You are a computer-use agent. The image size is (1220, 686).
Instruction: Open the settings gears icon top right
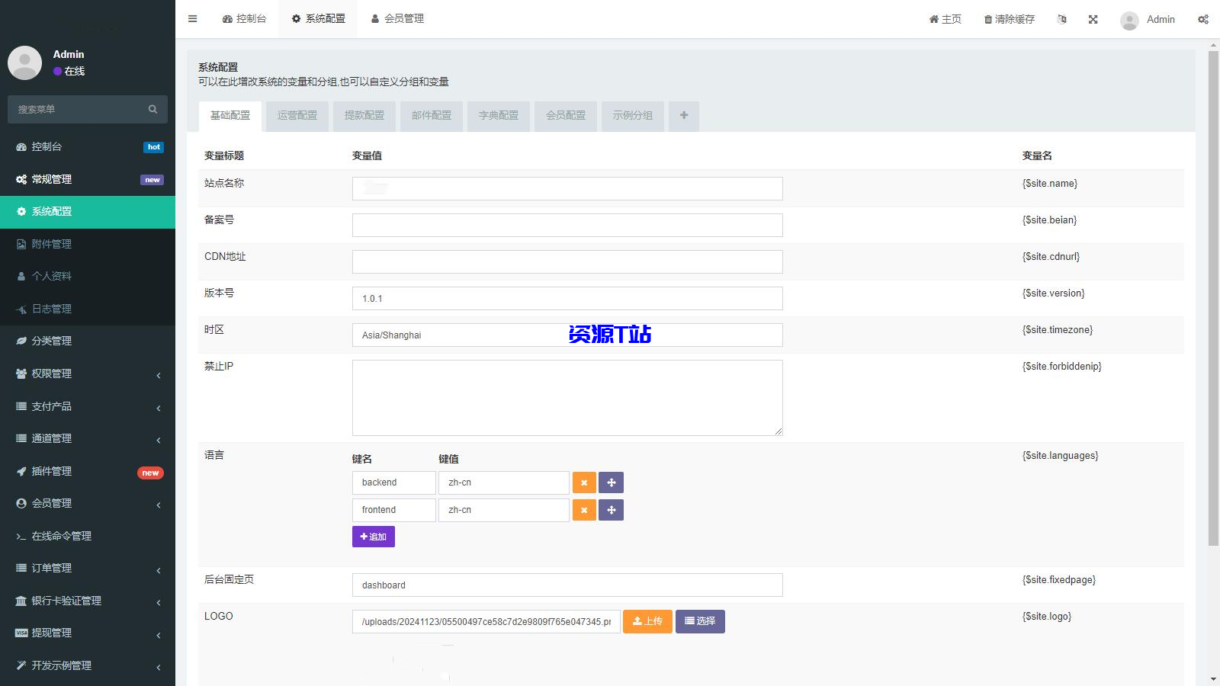click(x=1202, y=19)
